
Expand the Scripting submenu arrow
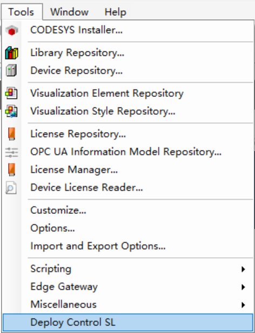[x=243, y=269]
